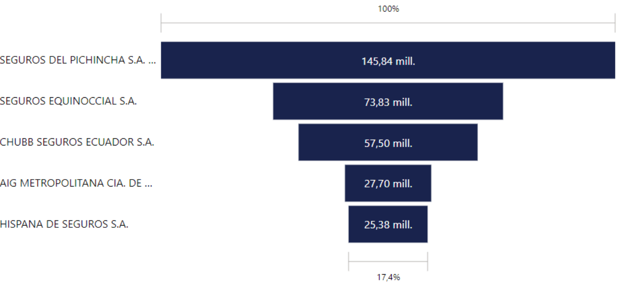
Task: Select the Hispana de Seguros bar
Action: 388,224
